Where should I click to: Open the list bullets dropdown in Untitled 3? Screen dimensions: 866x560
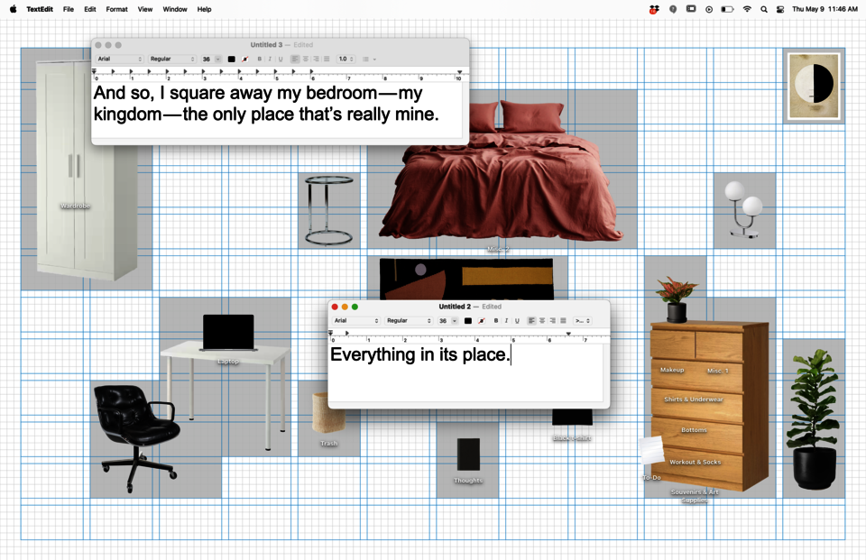369,59
